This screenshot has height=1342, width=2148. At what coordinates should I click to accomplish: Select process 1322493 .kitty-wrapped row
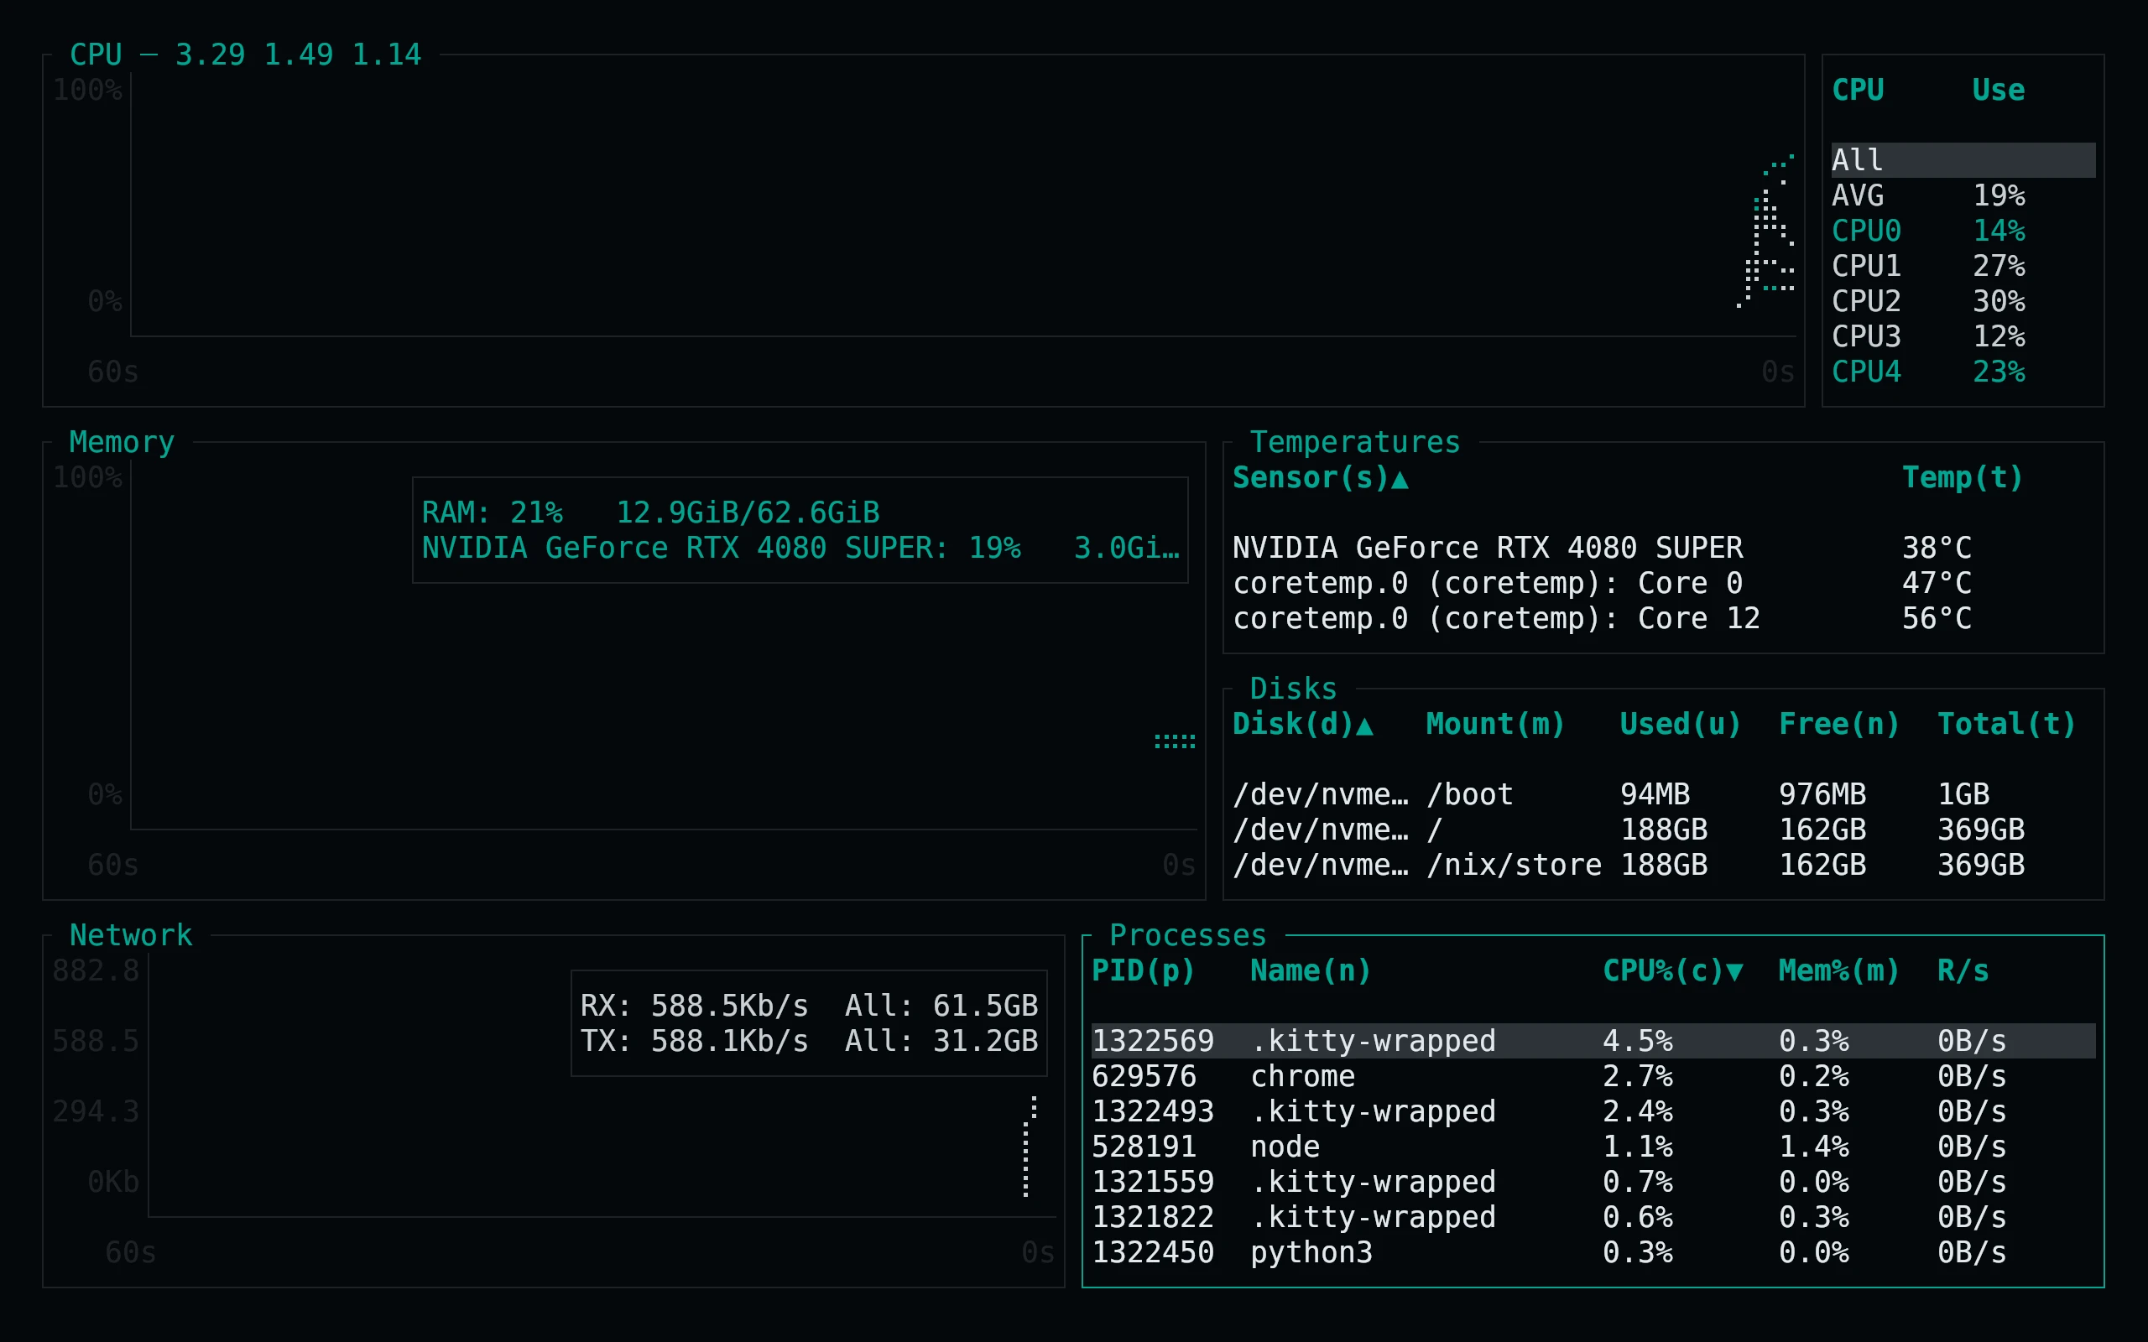1593,1111
